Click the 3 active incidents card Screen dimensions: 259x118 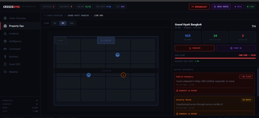pos(243,37)
